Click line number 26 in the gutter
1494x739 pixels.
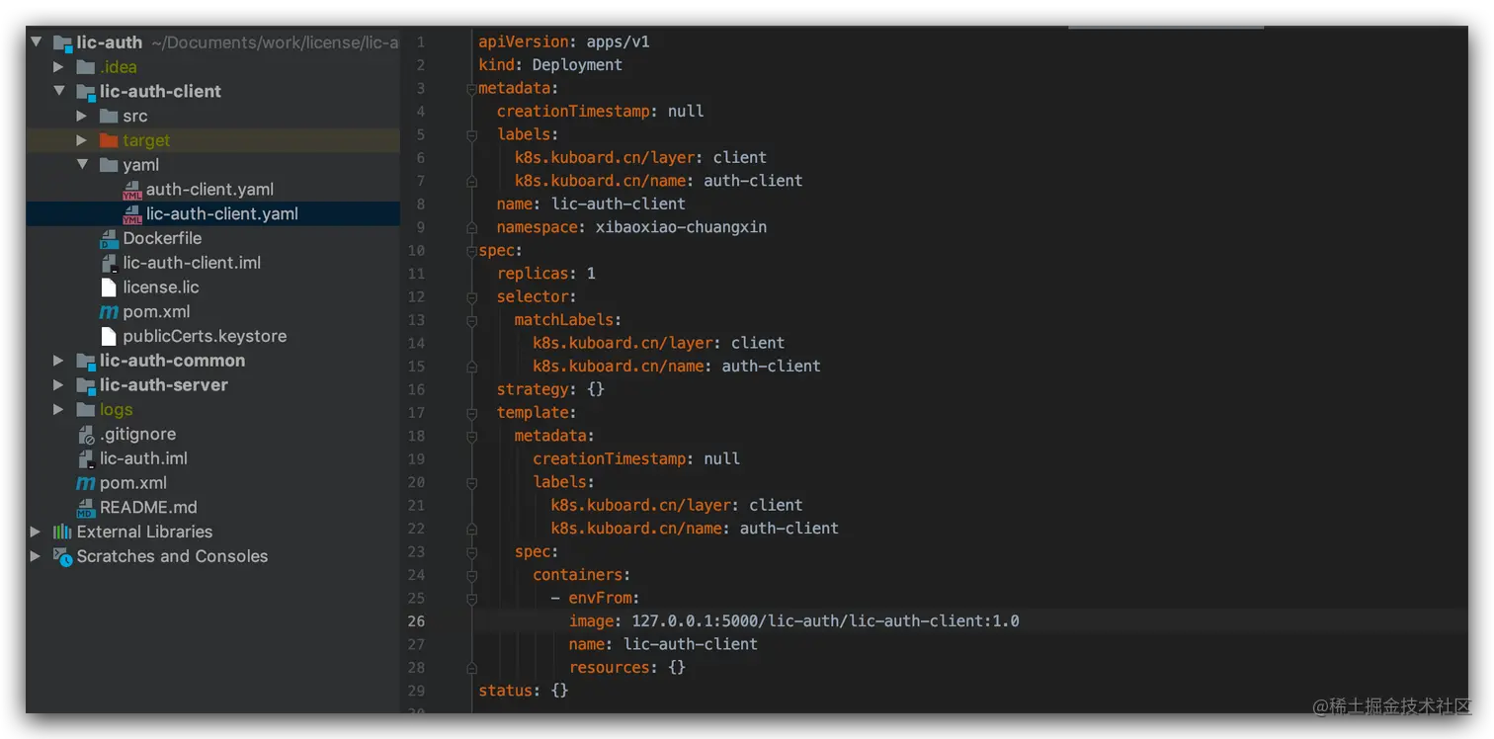pyautogui.click(x=416, y=620)
